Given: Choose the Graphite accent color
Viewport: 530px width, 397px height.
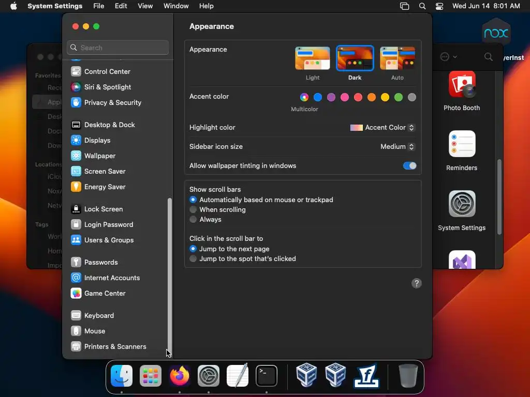Looking at the screenshot, I should click(x=411, y=97).
